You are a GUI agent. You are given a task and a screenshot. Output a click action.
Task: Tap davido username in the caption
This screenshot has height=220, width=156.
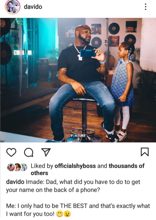[x=15, y=182]
